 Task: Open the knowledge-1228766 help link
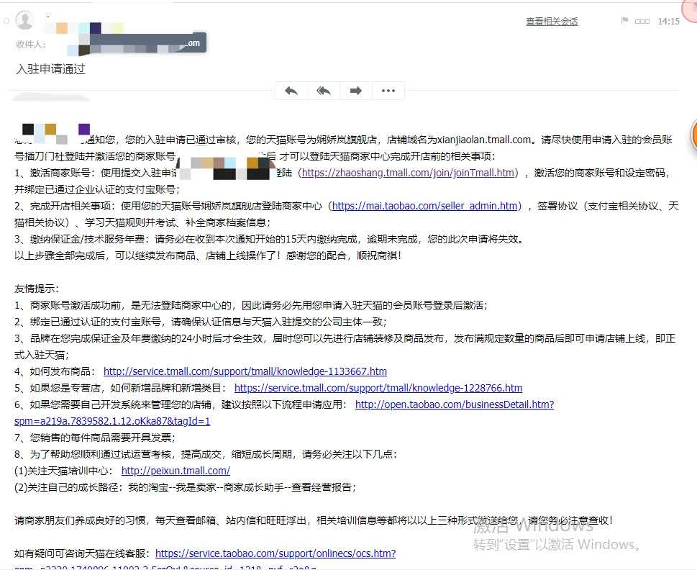point(378,388)
